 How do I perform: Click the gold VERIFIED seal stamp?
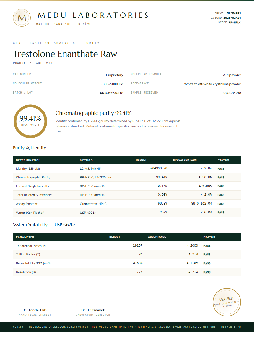(227, 302)
